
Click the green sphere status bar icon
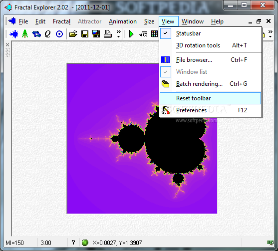(x=85, y=243)
